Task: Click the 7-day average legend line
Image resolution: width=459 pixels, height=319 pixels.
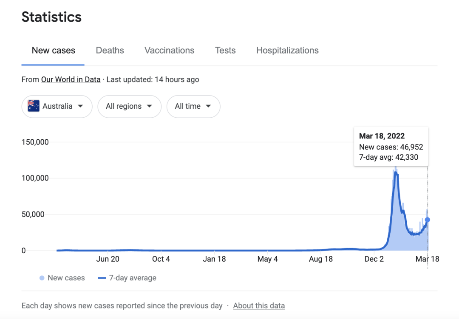Action: pyautogui.click(x=102, y=278)
